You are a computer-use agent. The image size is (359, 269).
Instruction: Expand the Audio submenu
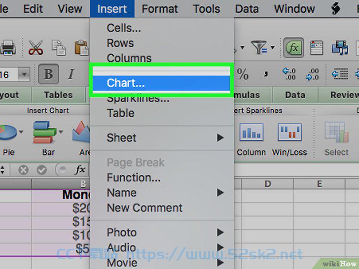[x=162, y=247]
